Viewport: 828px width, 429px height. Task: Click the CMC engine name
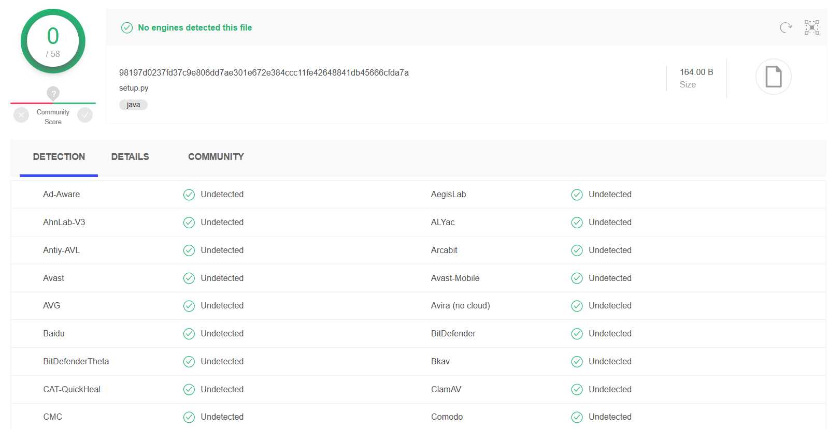coord(52,417)
